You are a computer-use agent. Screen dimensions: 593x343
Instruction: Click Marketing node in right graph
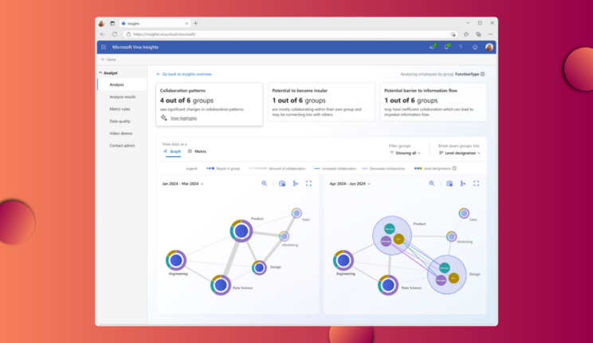click(x=451, y=236)
